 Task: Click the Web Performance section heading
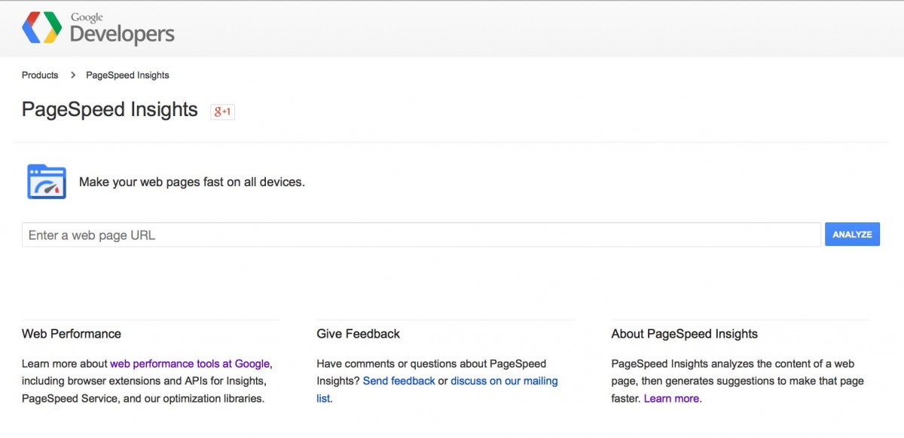pos(72,334)
